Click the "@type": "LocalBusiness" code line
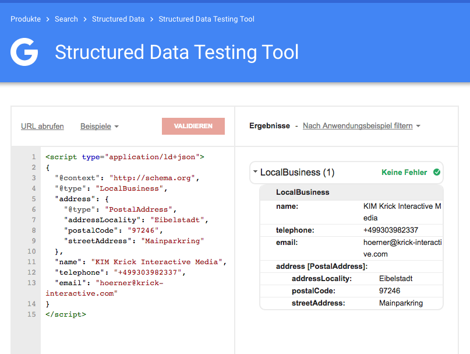This screenshot has height=354, width=470. [x=111, y=188]
